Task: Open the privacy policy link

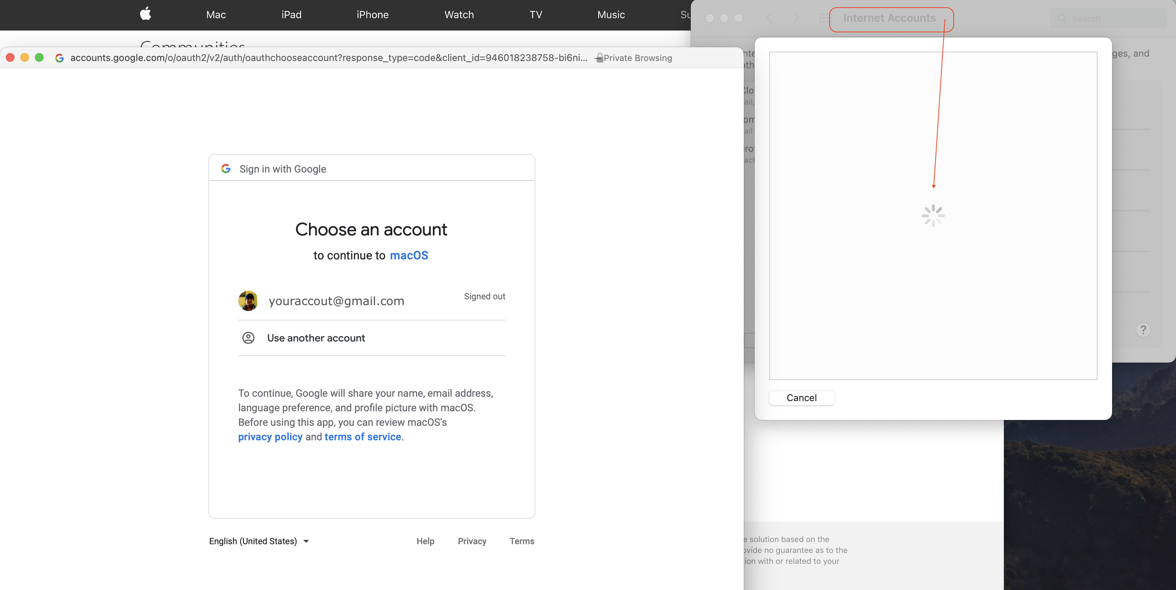Action: coord(270,437)
